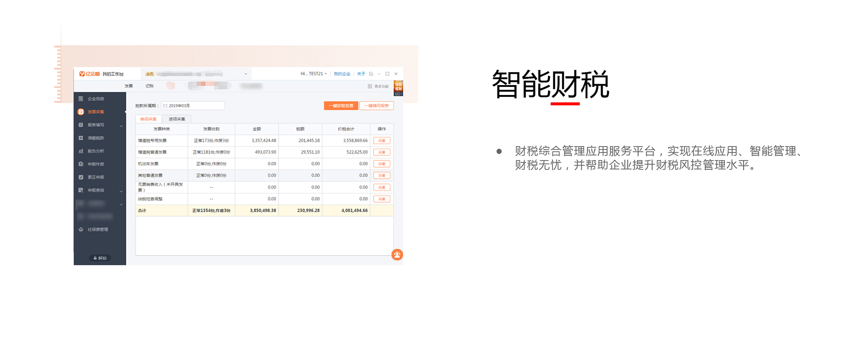Open 税负分析 sidebar item
This screenshot has height=341, width=866.
tap(96, 151)
